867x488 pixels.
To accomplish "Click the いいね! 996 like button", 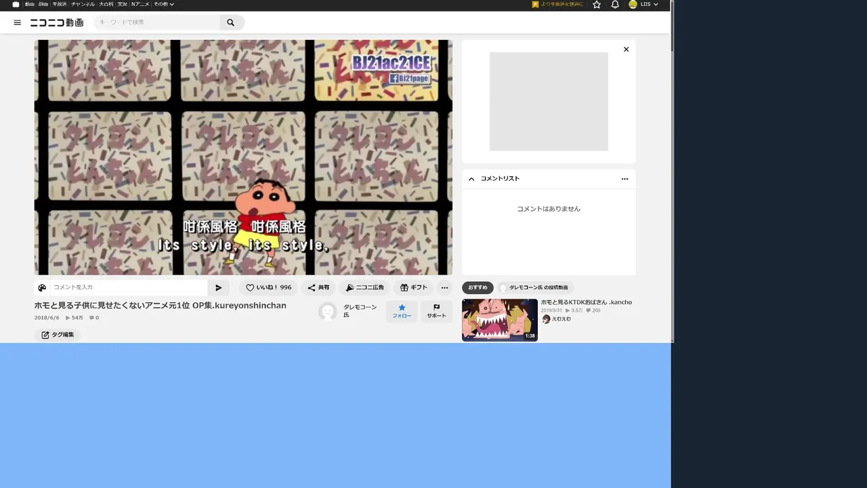I will click(x=268, y=287).
